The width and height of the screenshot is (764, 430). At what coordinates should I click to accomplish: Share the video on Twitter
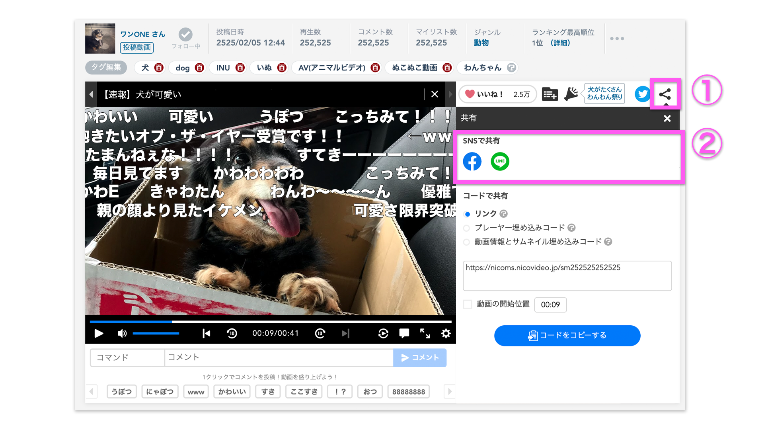[642, 94]
